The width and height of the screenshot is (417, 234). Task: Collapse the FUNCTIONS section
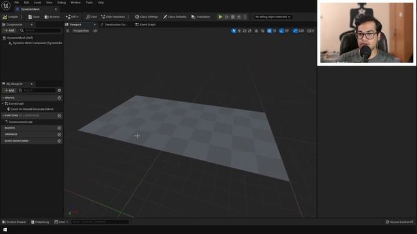3,116
